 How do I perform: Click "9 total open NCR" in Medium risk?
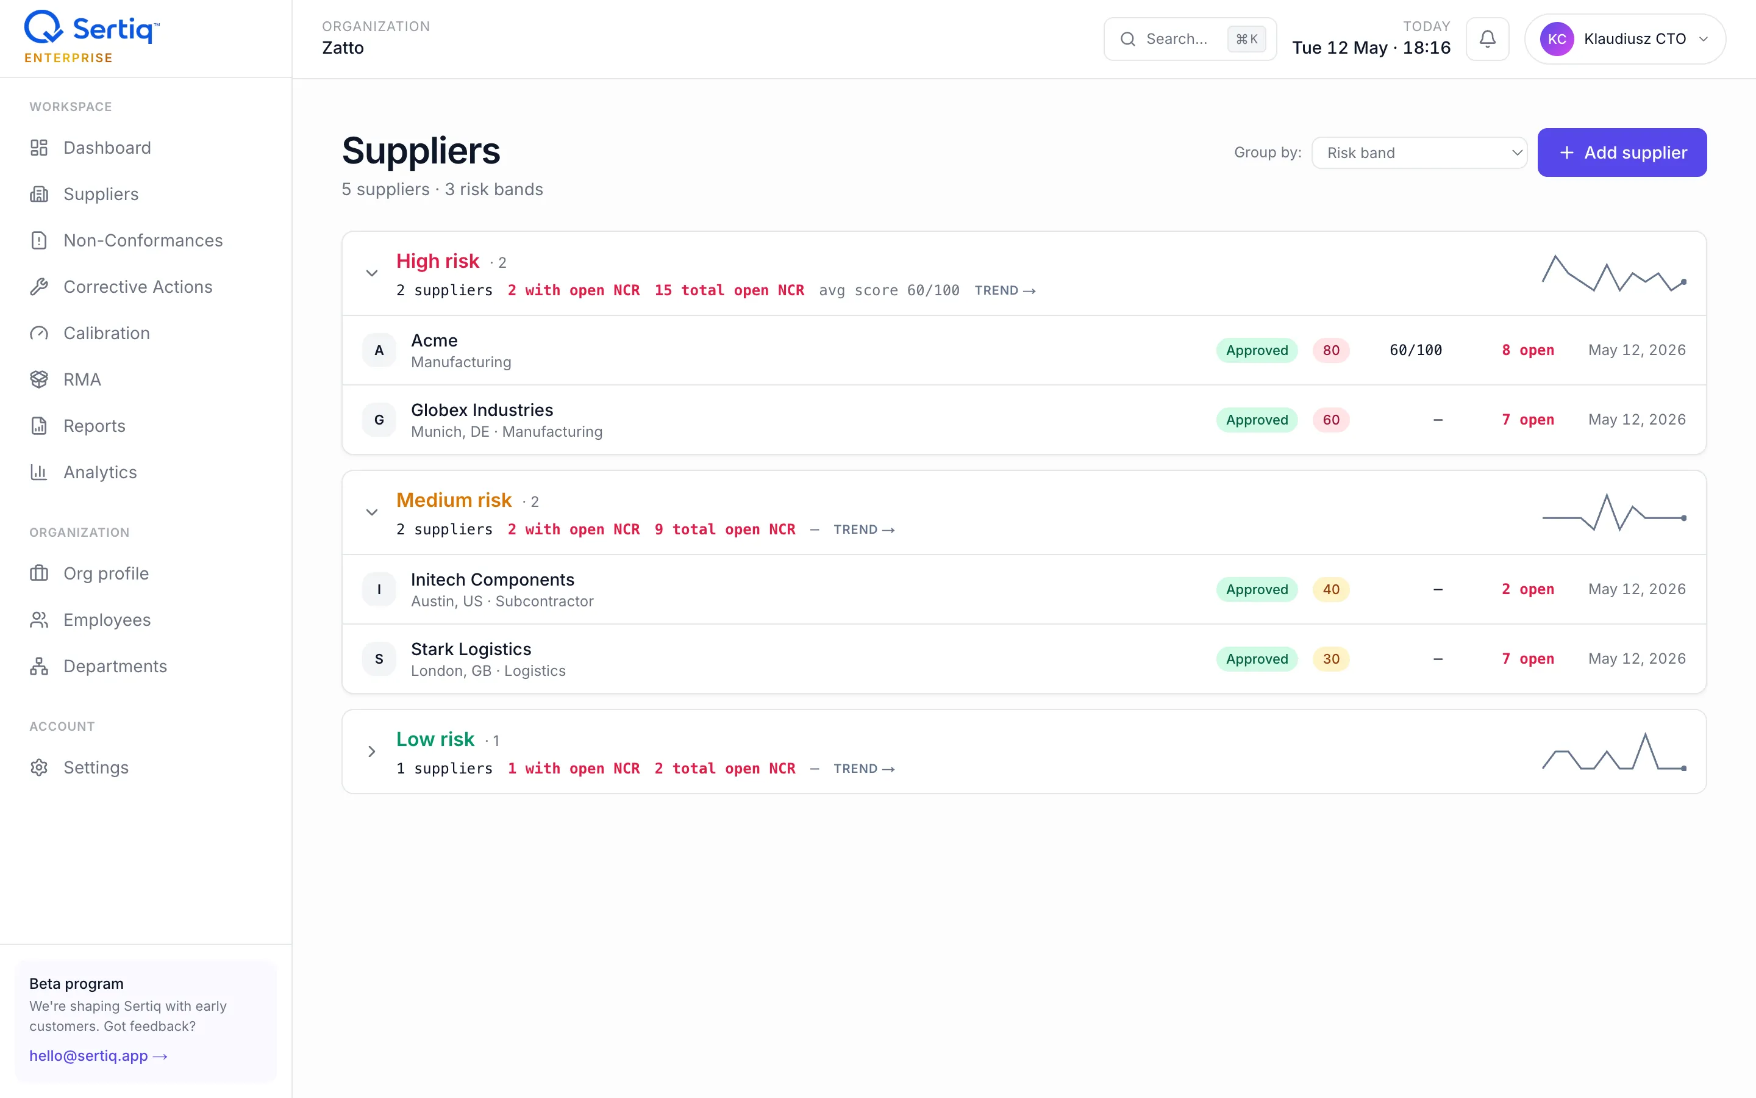click(x=725, y=529)
